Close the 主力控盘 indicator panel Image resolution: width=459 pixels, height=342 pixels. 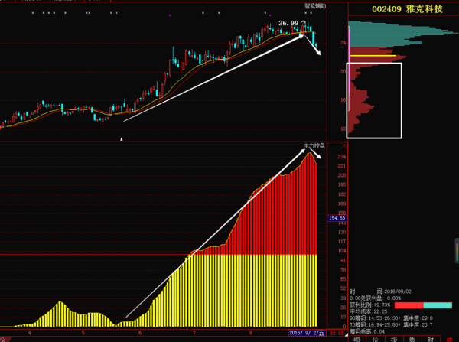344,146
